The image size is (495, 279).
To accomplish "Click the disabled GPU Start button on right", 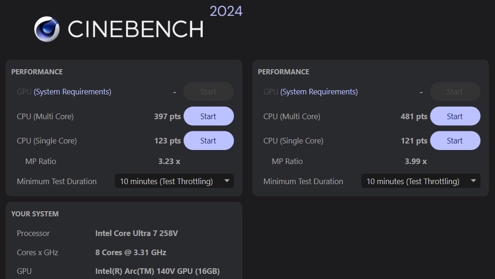I will tap(455, 92).
